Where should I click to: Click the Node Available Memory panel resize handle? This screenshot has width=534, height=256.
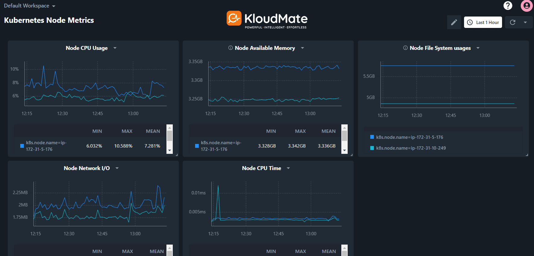point(352,155)
